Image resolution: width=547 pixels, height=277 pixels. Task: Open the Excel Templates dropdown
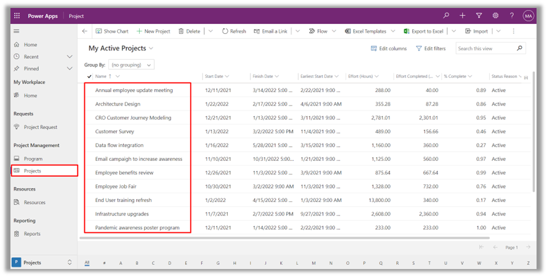pyautogui.click(x=393, y=31)
